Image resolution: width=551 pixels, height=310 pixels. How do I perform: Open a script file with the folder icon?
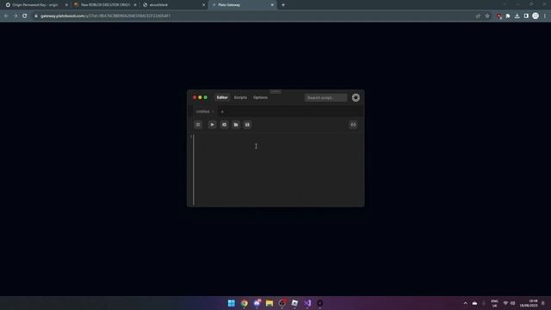236,124
